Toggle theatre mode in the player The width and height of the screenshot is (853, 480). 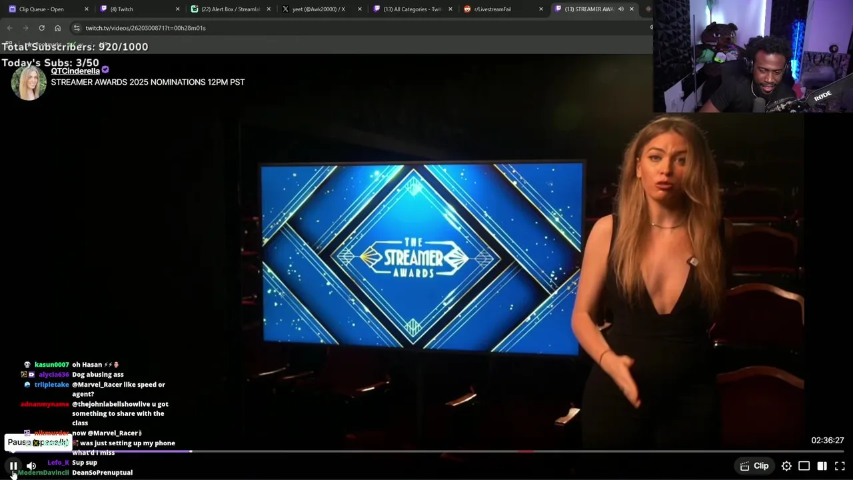[804, 466]
